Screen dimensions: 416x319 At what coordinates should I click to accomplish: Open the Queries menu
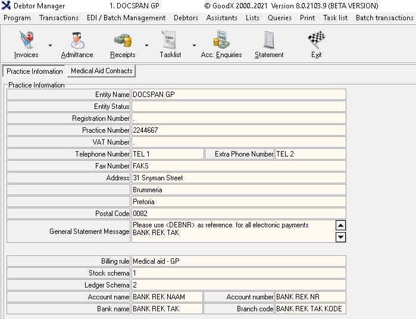(x=279, y=18)
